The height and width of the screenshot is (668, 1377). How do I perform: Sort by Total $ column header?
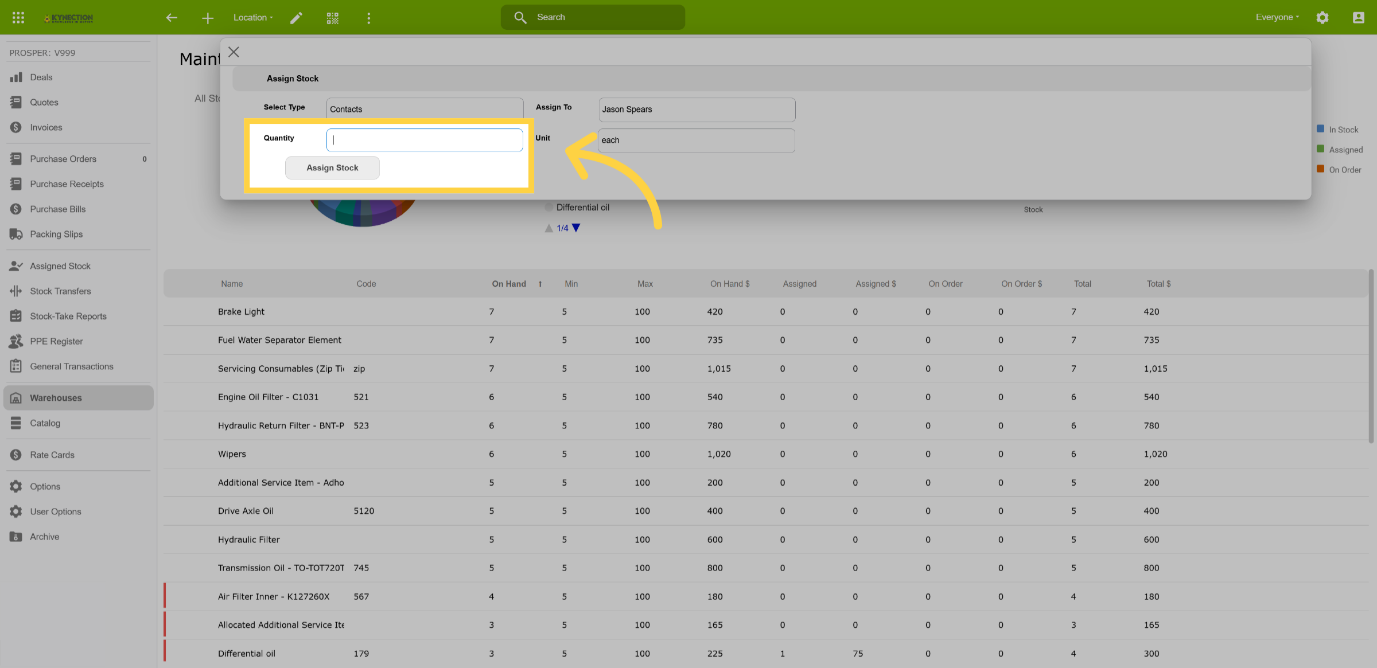point(1158,284)
